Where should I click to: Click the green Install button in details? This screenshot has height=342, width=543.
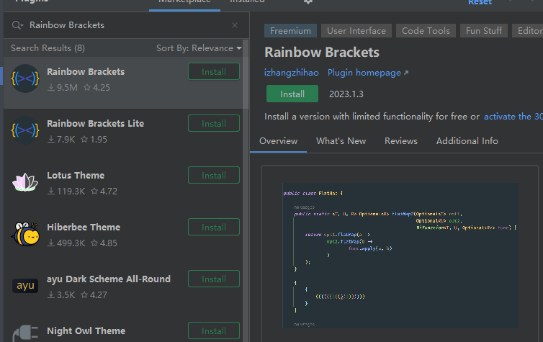pos(292,94)
